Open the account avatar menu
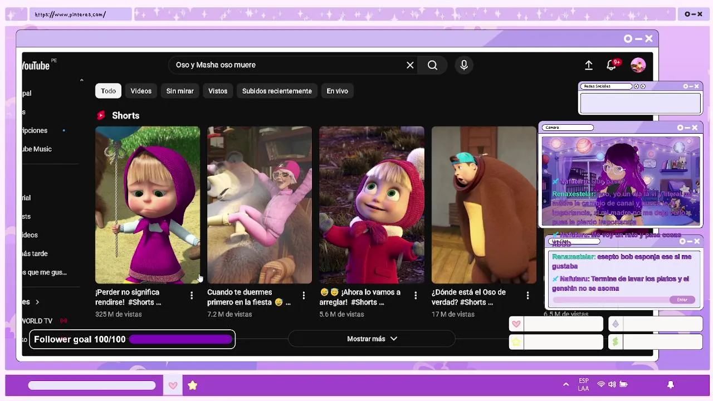This screenshot has width=713, height=401. pyautogui.click(x=638, y=65)
